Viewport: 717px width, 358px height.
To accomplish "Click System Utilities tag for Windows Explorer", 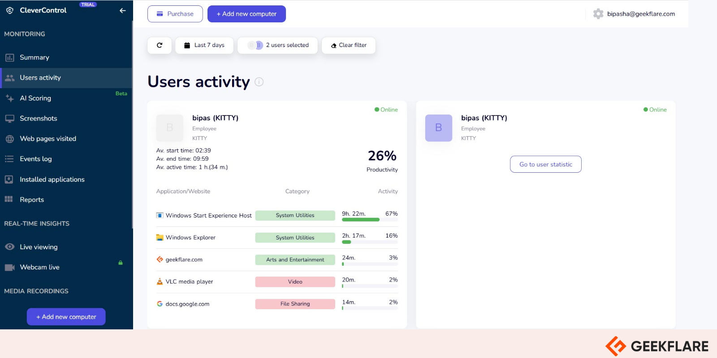I will (x=295, y=238).
